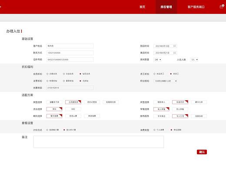Image resolution: width=226 pixels, height=170 pixels.
Task: Select the 钻石会员 radio option
Action: tap(85, 74)
